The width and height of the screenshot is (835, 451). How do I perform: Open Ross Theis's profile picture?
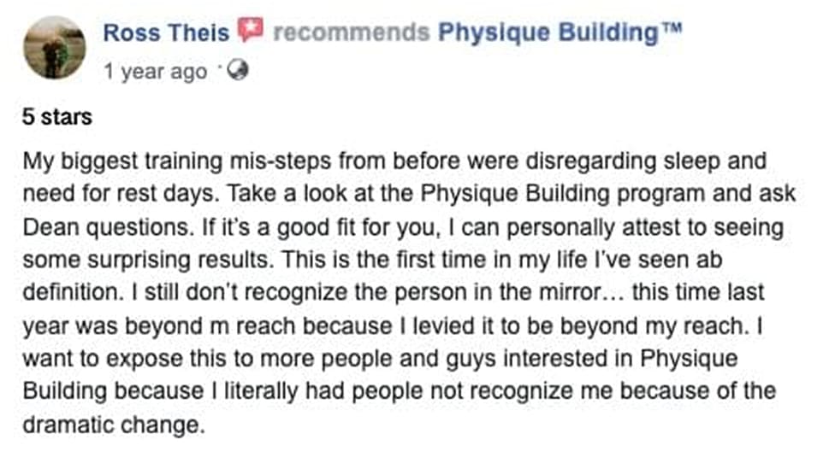54,47
